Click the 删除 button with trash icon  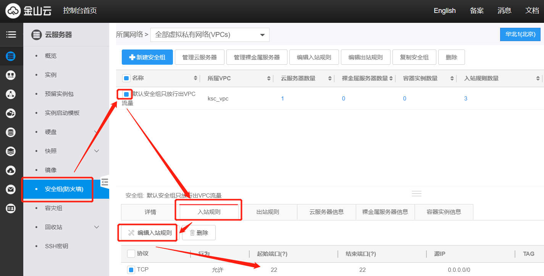(x=199, y=233)
